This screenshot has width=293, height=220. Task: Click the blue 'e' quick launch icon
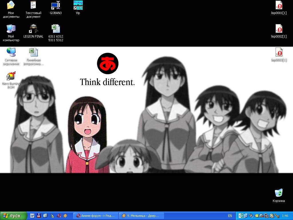(x=45, y=216)
